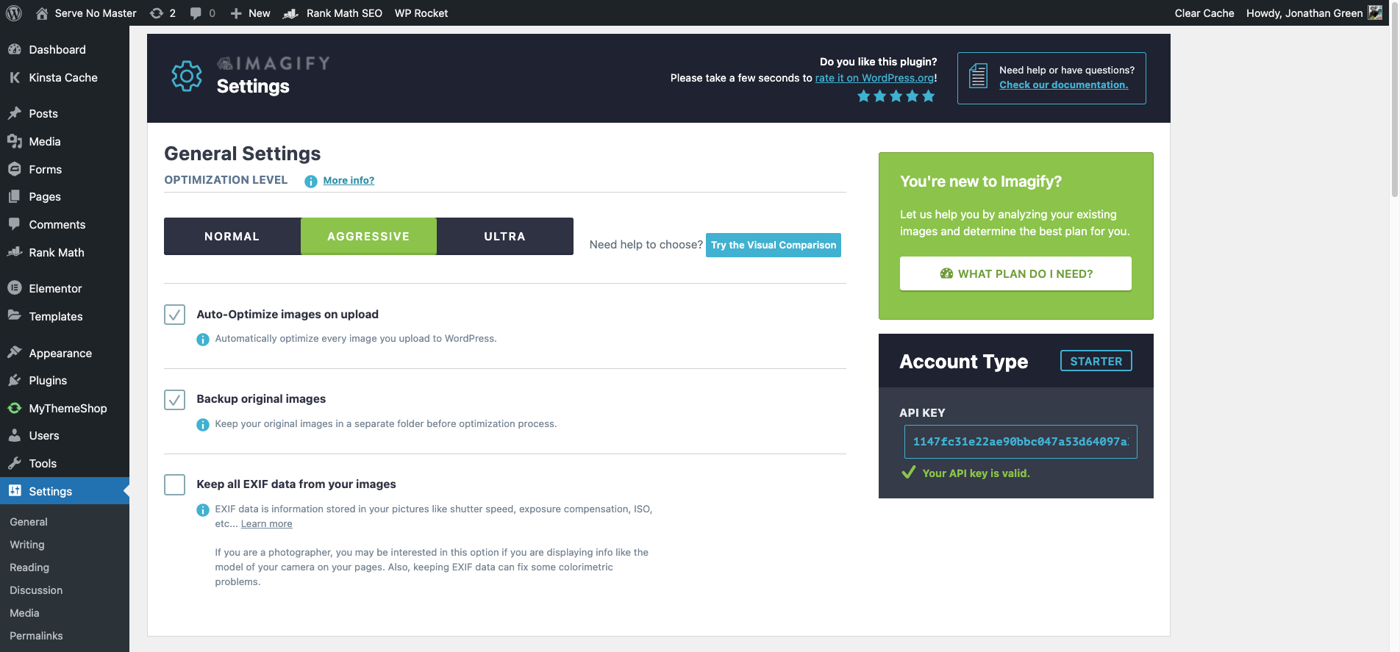Click the Serve No Master site name
The height and width of the screenshot is (652, 1400).
coord(96,13)
